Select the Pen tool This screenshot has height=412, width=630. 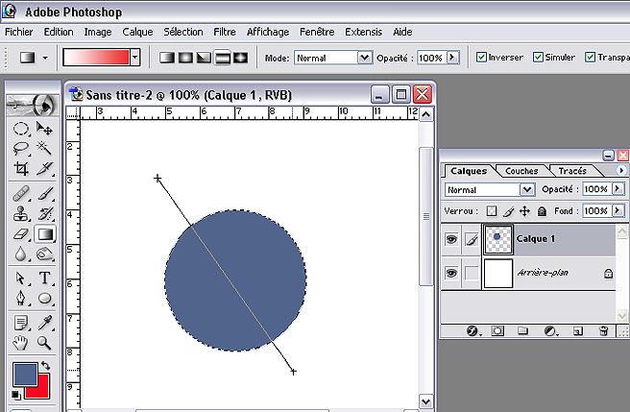coord(21,299)
